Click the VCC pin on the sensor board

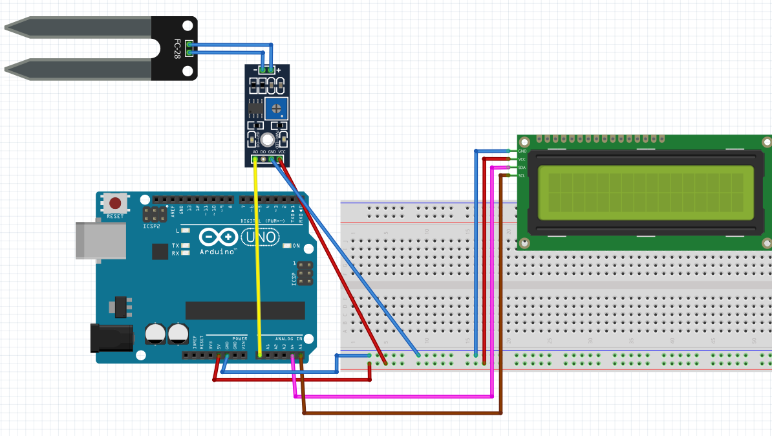281,158
